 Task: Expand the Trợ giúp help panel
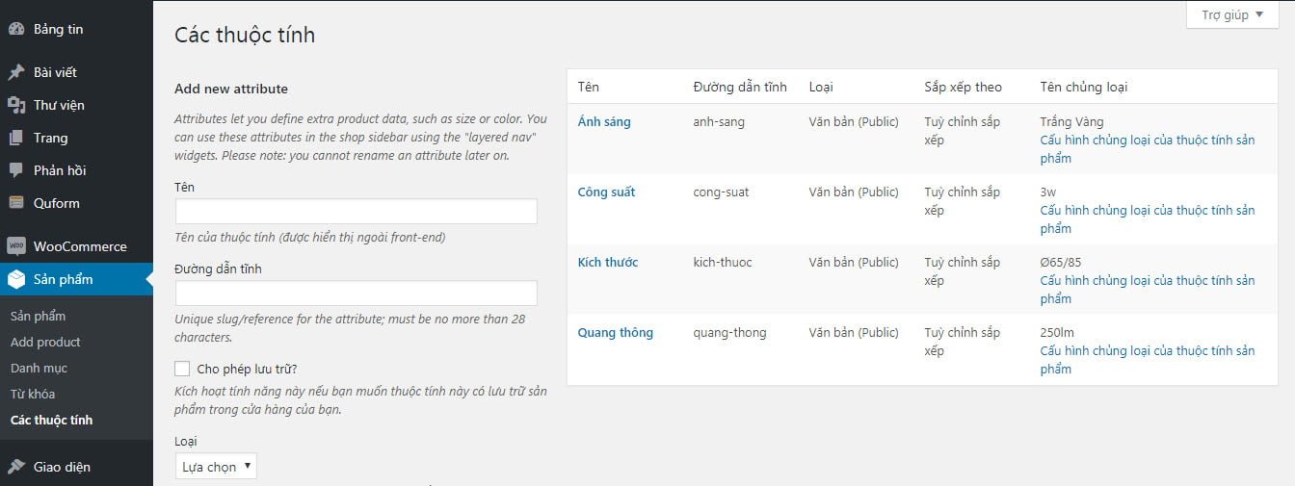point(1232,14)
